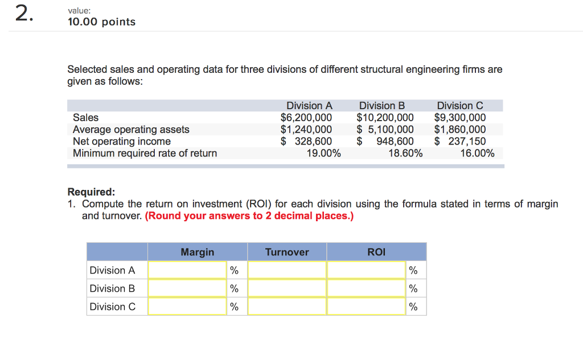Image resolution: width=583 pixels, height=364 pixels.
Task: Click the Turnover column header
Action: point(287,252)
